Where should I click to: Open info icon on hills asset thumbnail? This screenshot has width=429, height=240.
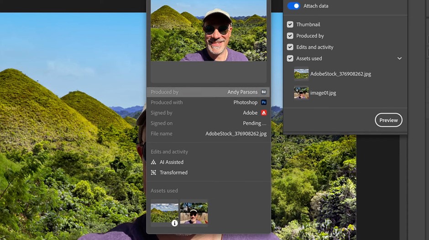[174, 223]
